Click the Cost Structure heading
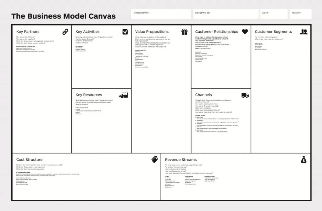Screen dimensions: 322x211 click(30, 159)
